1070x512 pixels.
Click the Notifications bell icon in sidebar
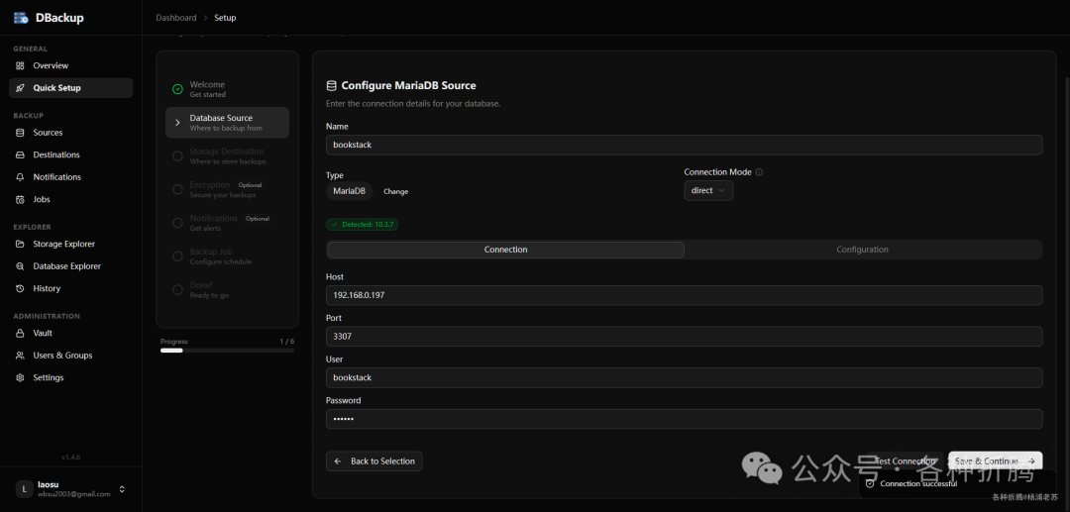20,177
